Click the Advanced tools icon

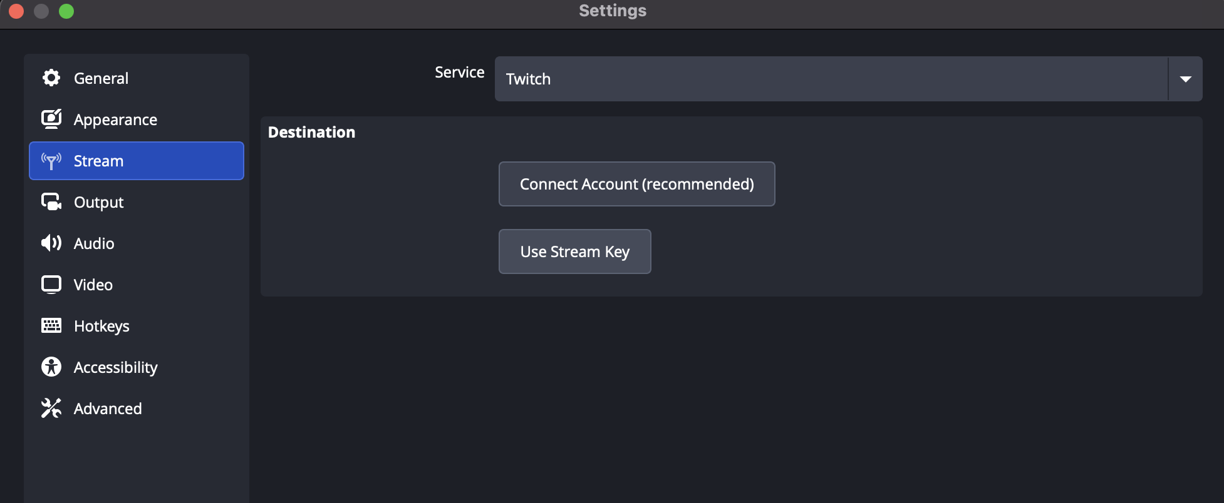51,408
